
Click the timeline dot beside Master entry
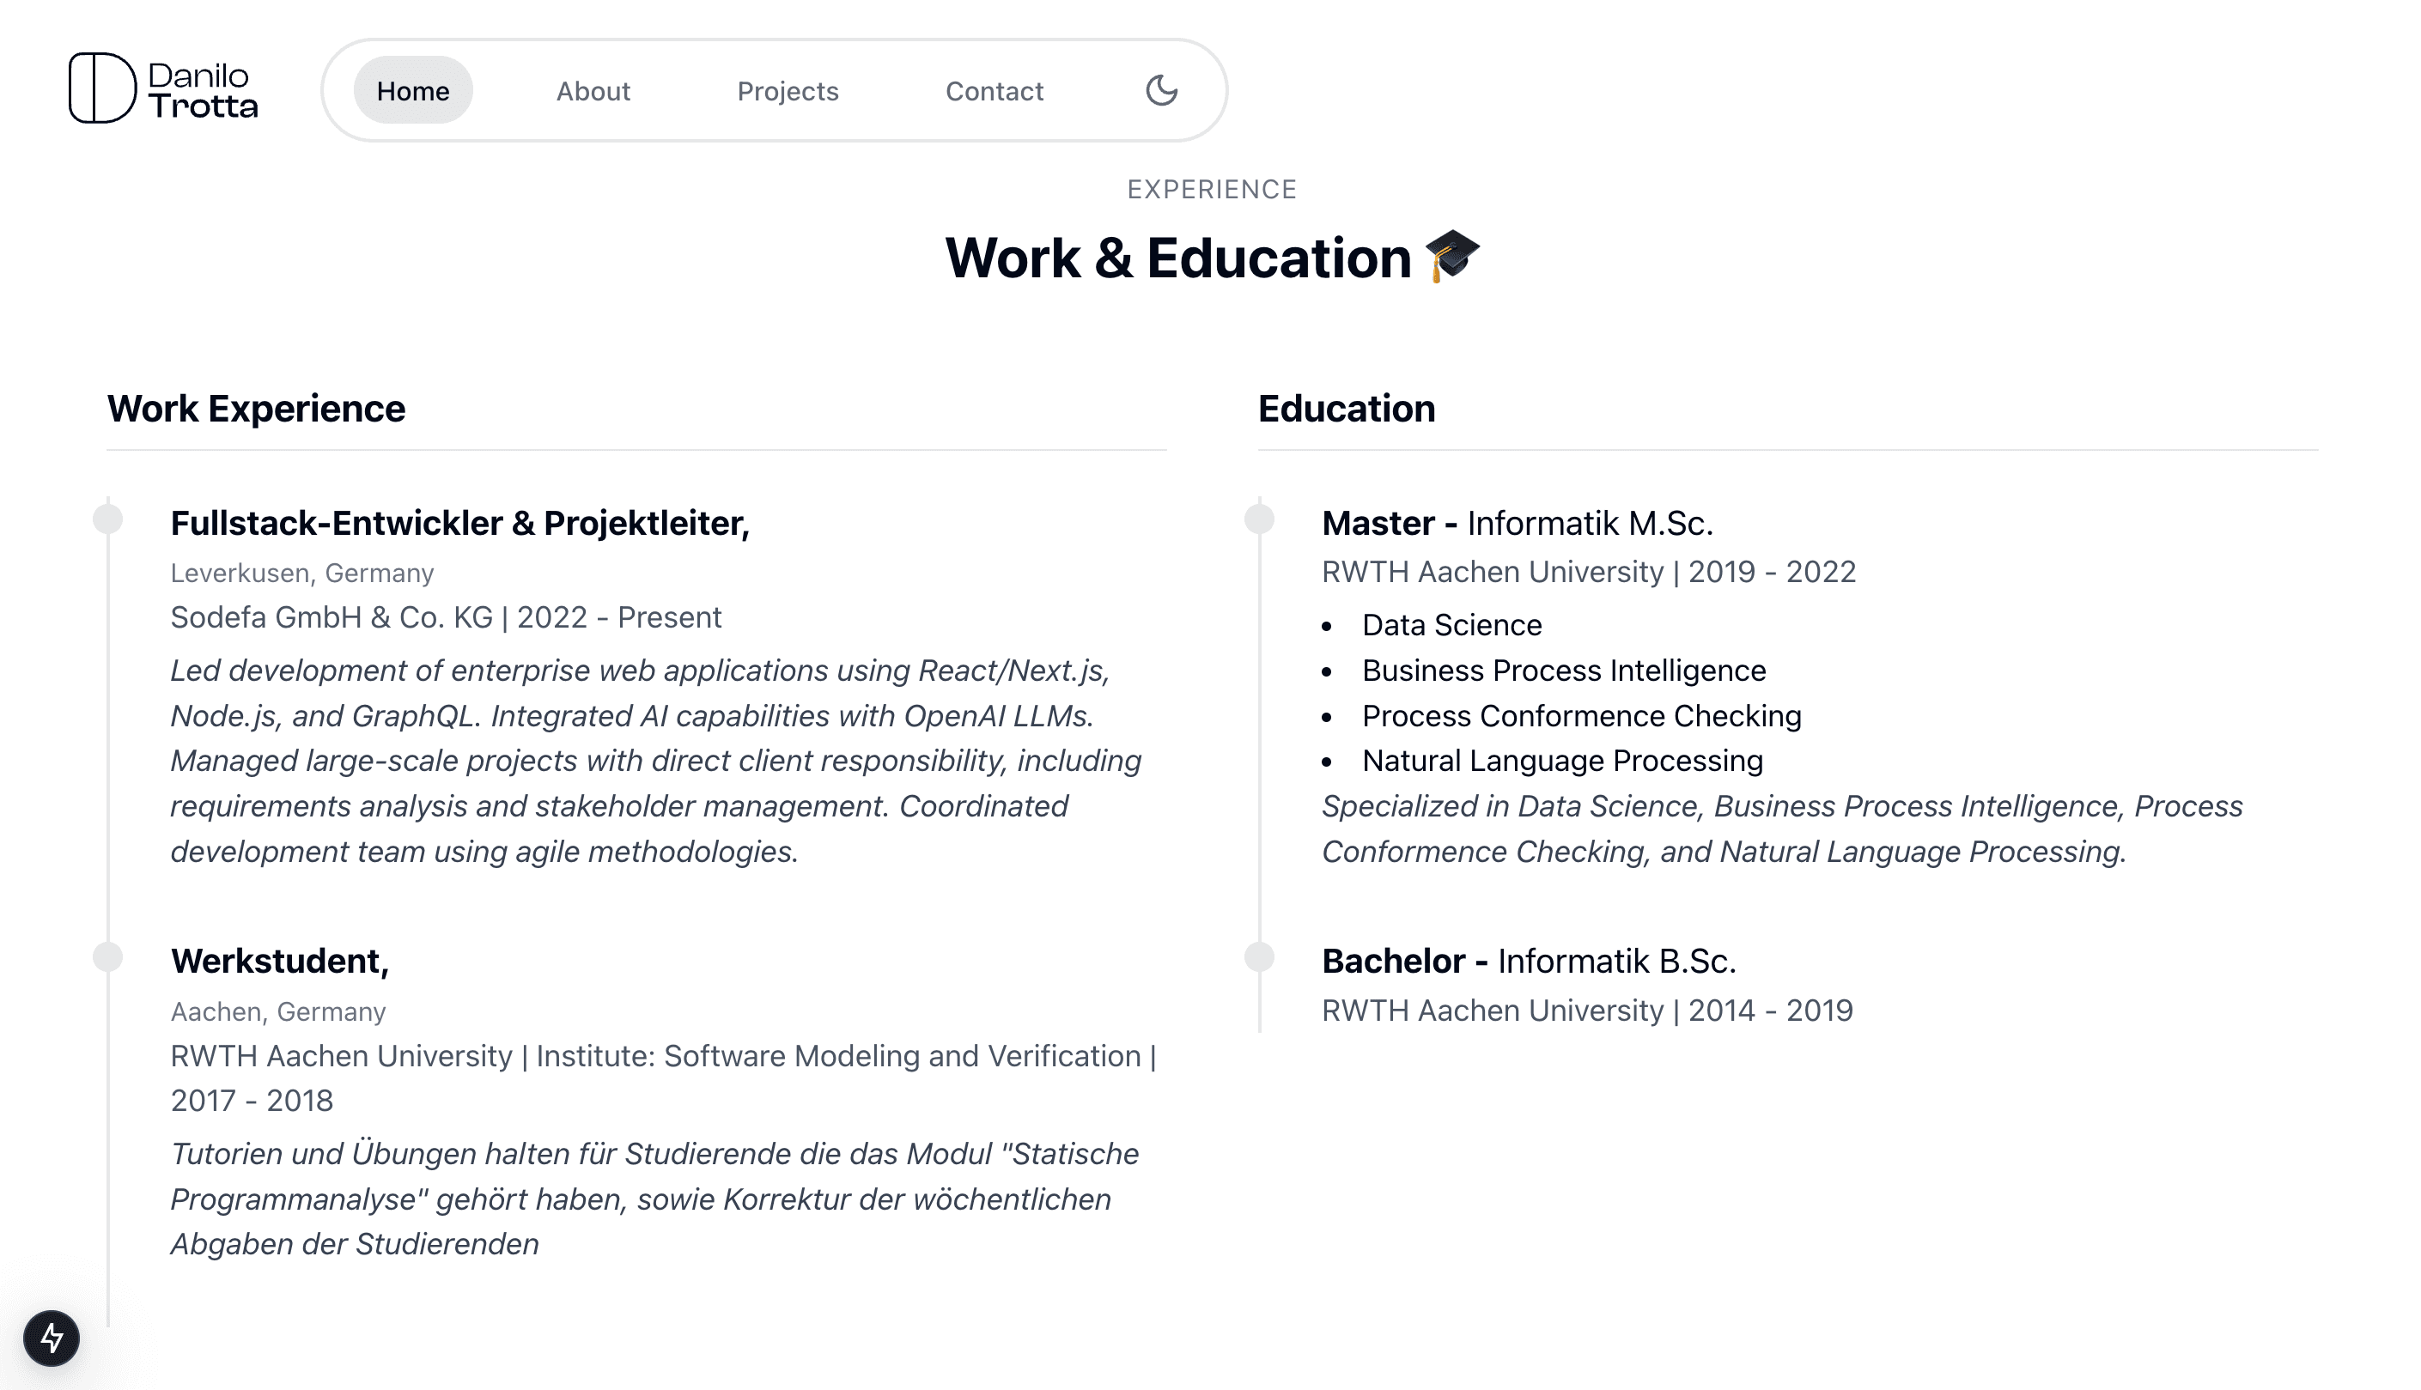point(1259,519)
